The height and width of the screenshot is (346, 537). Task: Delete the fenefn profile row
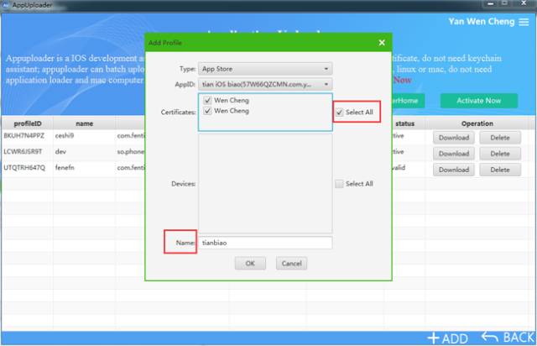tap(500, 170)
